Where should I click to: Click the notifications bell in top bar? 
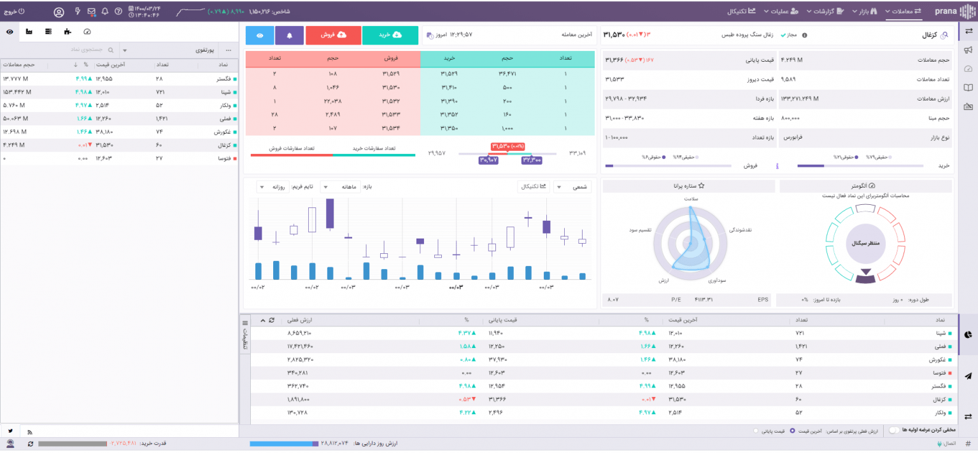point(104,11)
